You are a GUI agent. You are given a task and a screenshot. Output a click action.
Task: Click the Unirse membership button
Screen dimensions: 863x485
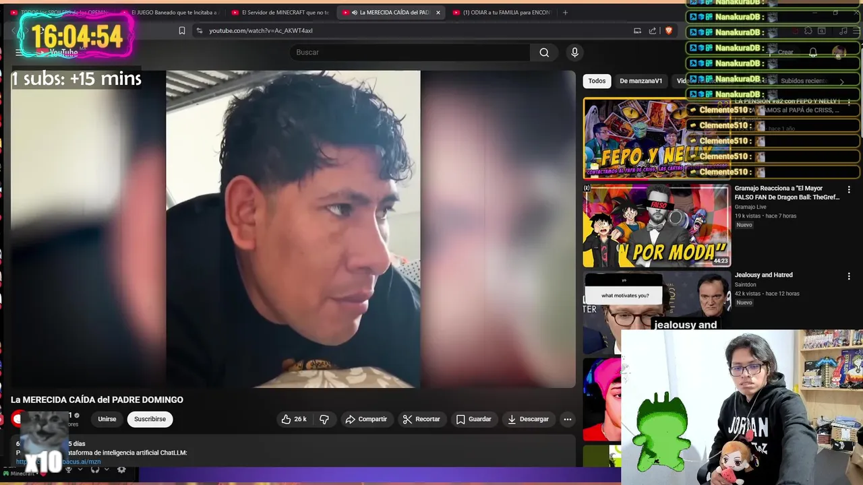coord(107,419)
